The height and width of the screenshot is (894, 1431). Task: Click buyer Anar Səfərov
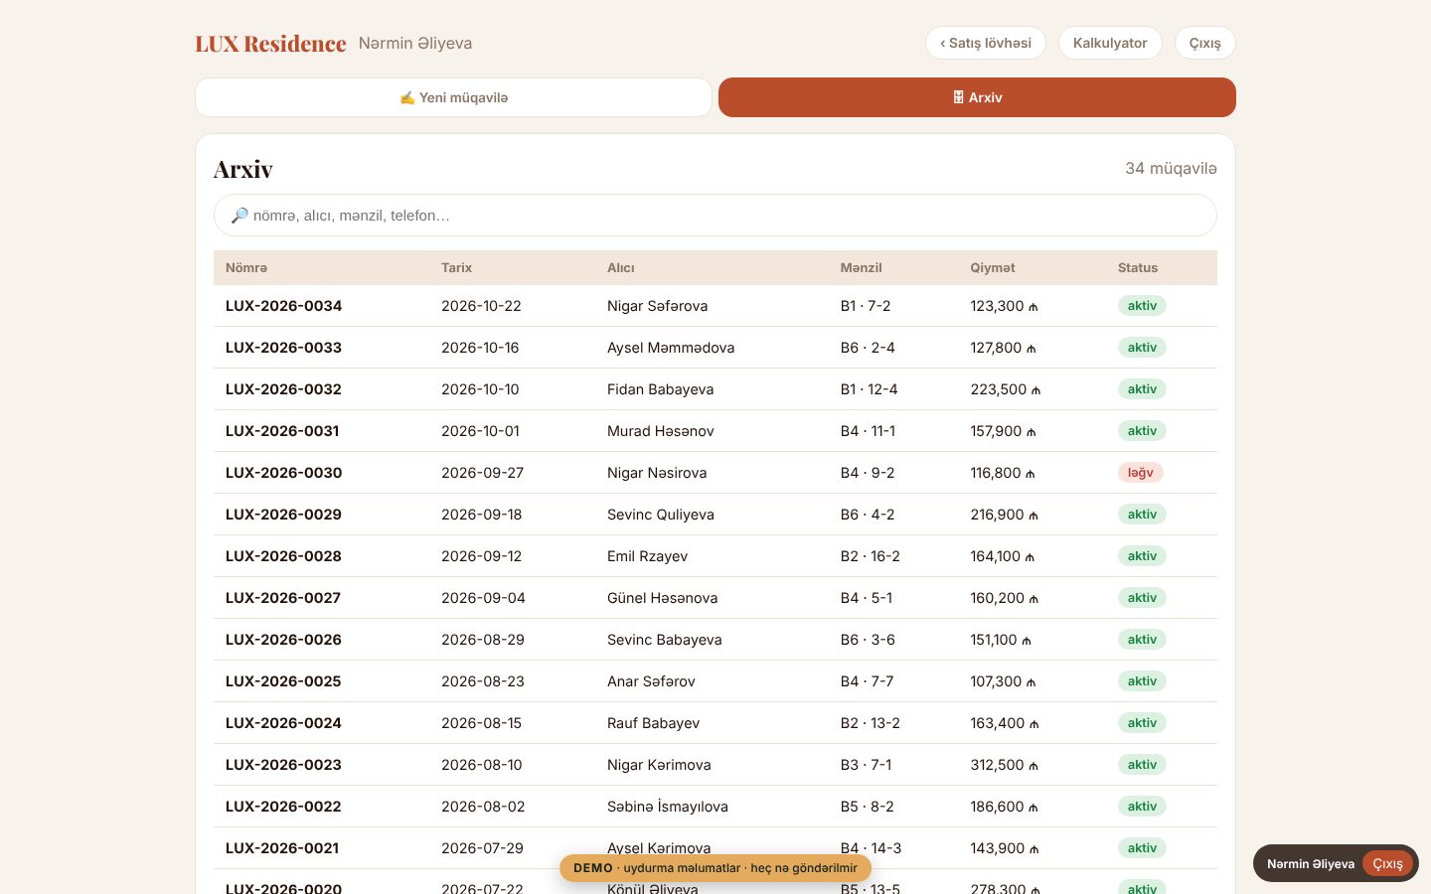[x=651, y=681]
